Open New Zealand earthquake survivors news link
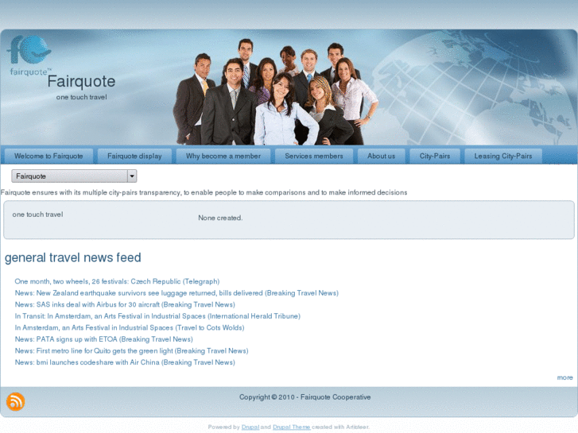 (x=177, y=293)
